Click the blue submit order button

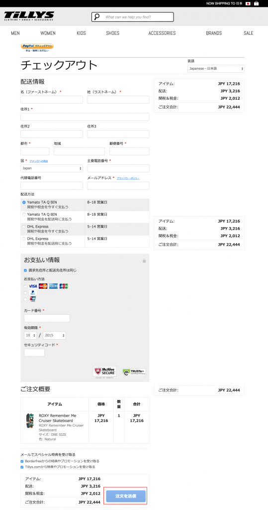click(126, 496)
